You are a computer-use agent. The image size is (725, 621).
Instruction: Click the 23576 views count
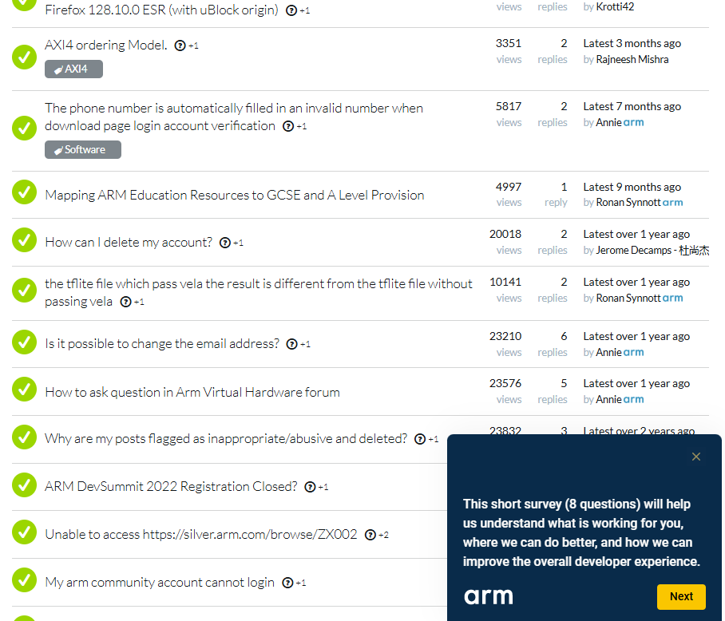pos(505,383)
